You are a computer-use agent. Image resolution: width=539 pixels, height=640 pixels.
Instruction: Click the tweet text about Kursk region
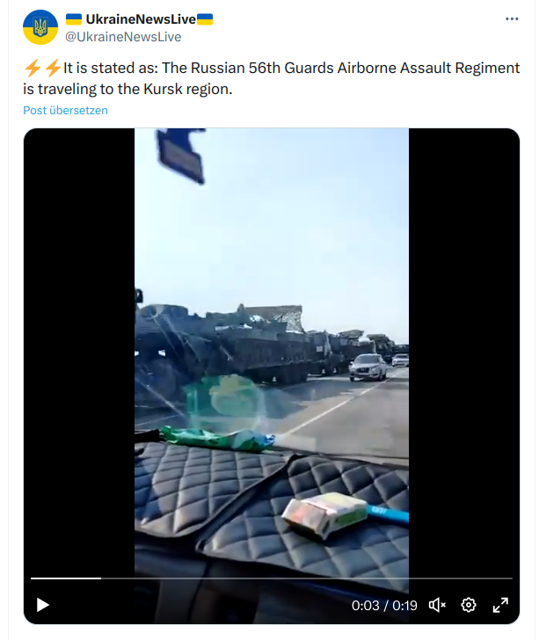[272, 78]
